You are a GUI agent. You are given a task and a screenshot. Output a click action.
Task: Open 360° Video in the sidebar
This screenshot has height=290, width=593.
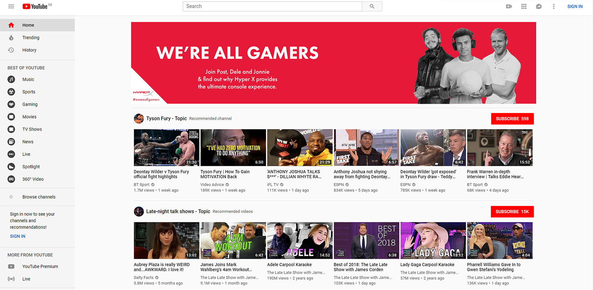[37, 179]
